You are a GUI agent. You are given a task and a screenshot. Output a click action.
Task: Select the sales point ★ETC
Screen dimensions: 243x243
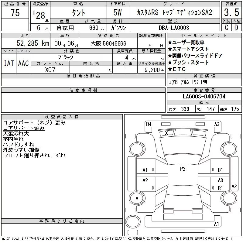pyautogui.click(x=177, y=69)
